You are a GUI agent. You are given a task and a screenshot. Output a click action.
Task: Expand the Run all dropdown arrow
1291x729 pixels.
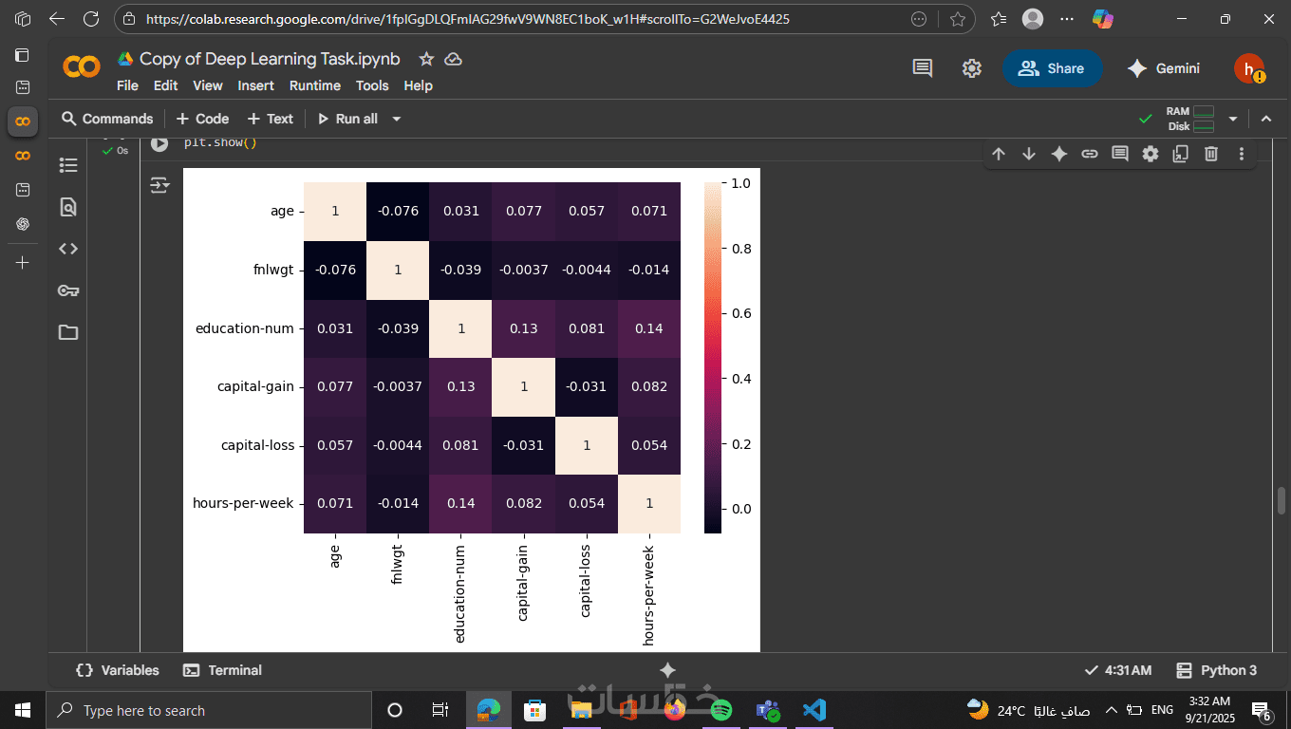397,119
